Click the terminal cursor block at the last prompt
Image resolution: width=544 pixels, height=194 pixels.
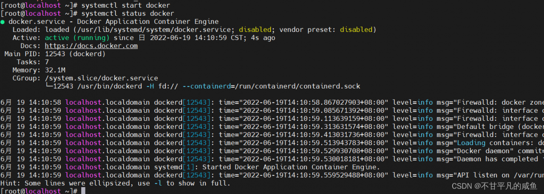point(83,191)
